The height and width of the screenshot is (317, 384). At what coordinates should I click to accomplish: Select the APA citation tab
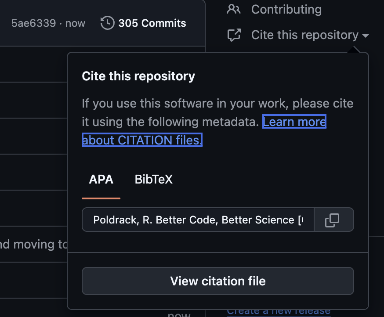point(101,179)
